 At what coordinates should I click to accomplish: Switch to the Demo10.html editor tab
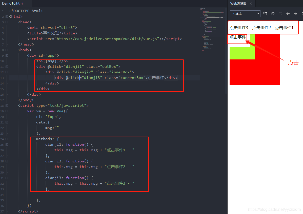click(x=13, y=4)
